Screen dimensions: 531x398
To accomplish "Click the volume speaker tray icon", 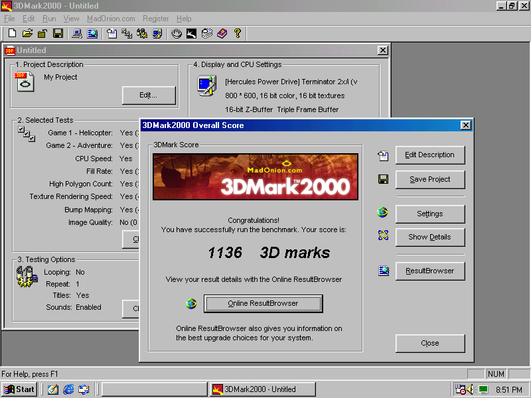I will point(471,389).
